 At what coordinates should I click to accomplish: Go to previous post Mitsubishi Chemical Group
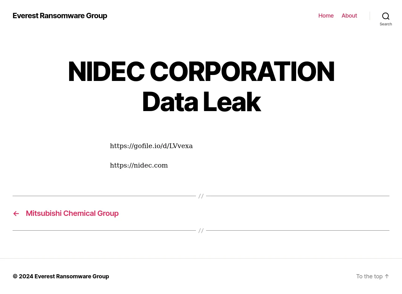point(72,213)
